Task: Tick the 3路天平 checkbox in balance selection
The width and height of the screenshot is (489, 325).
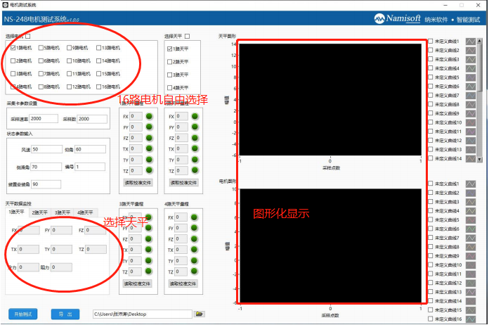Action: (x=169, y=74)
